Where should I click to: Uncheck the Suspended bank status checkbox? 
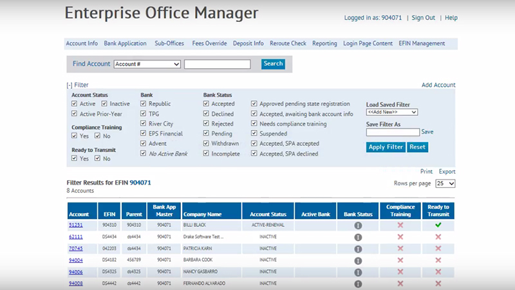pyautogui.click(x=254, y=134)
